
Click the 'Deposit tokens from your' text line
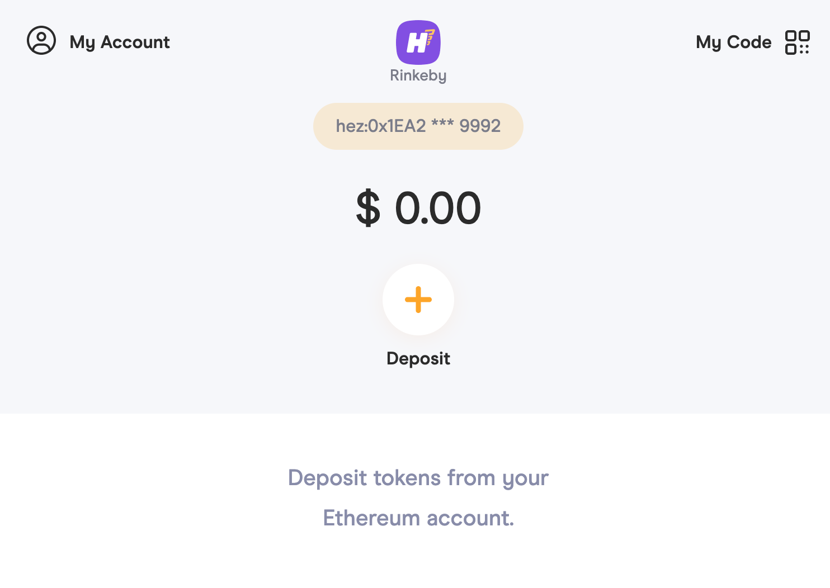tap(418, 478)
